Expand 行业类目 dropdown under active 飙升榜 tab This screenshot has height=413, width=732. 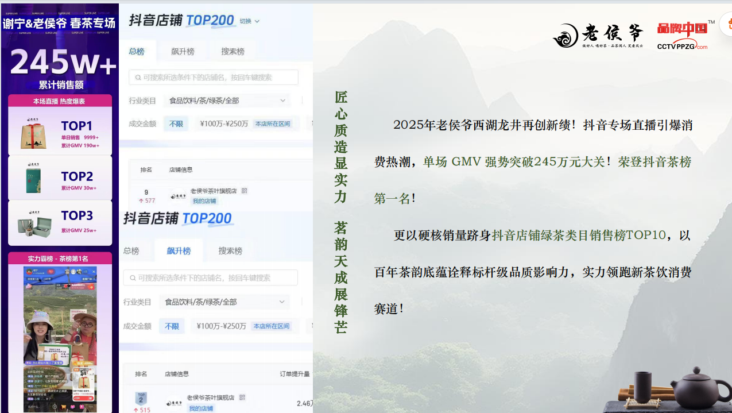point(224,302)
